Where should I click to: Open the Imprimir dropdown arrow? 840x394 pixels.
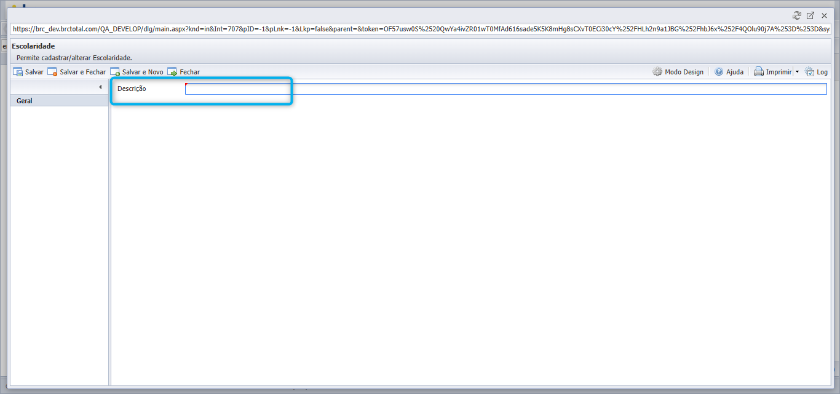tap(797, 72)
